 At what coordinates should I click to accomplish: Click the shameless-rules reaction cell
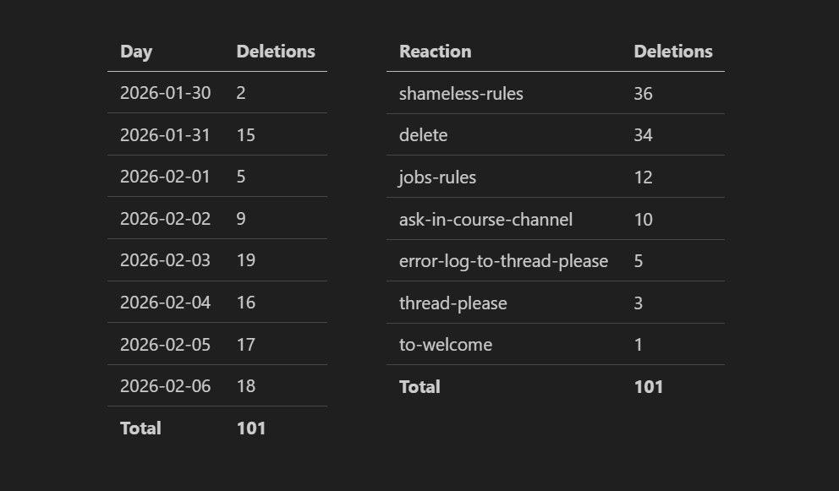(461, 94)
